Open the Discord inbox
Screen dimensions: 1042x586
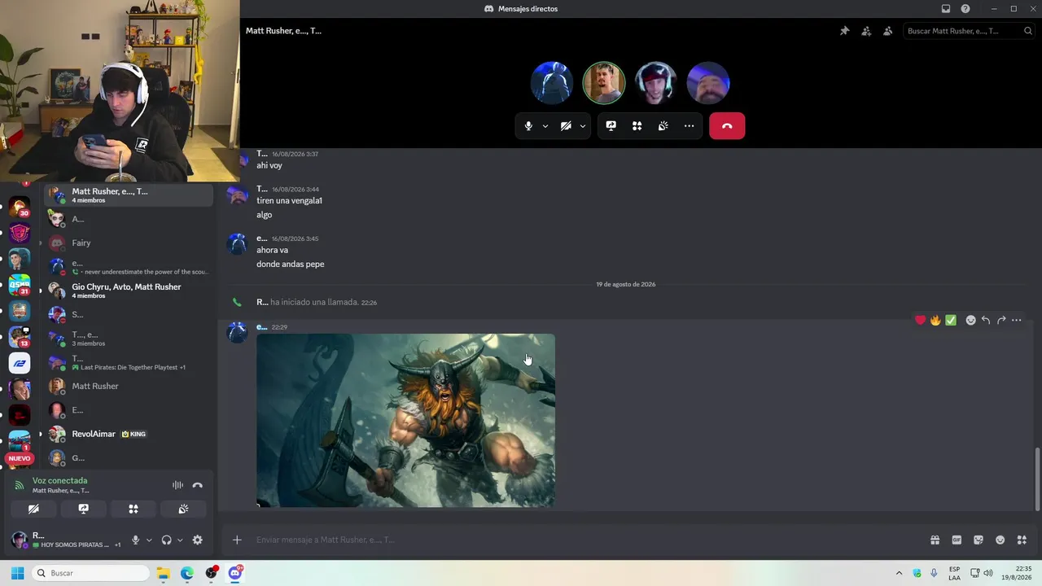946,9
